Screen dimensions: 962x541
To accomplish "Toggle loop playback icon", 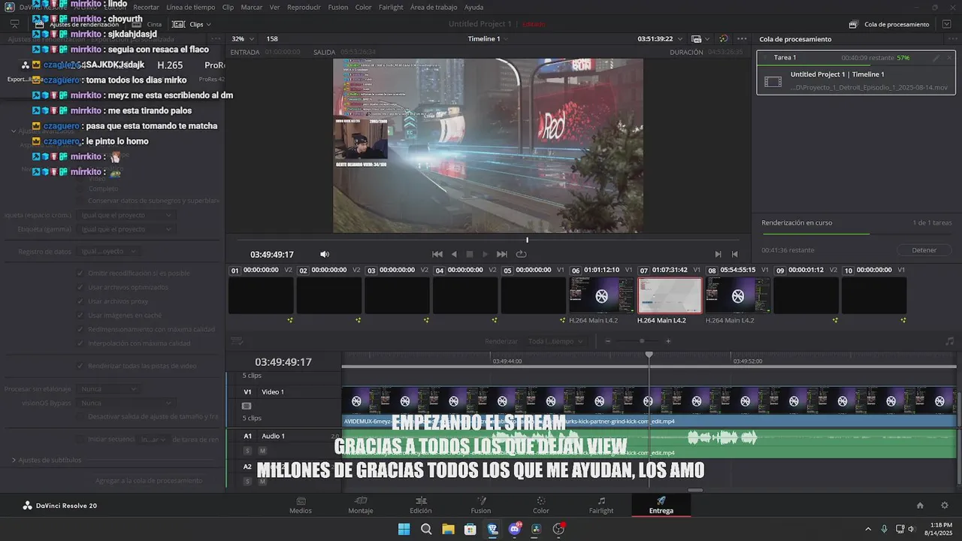I will click(521, 254).
